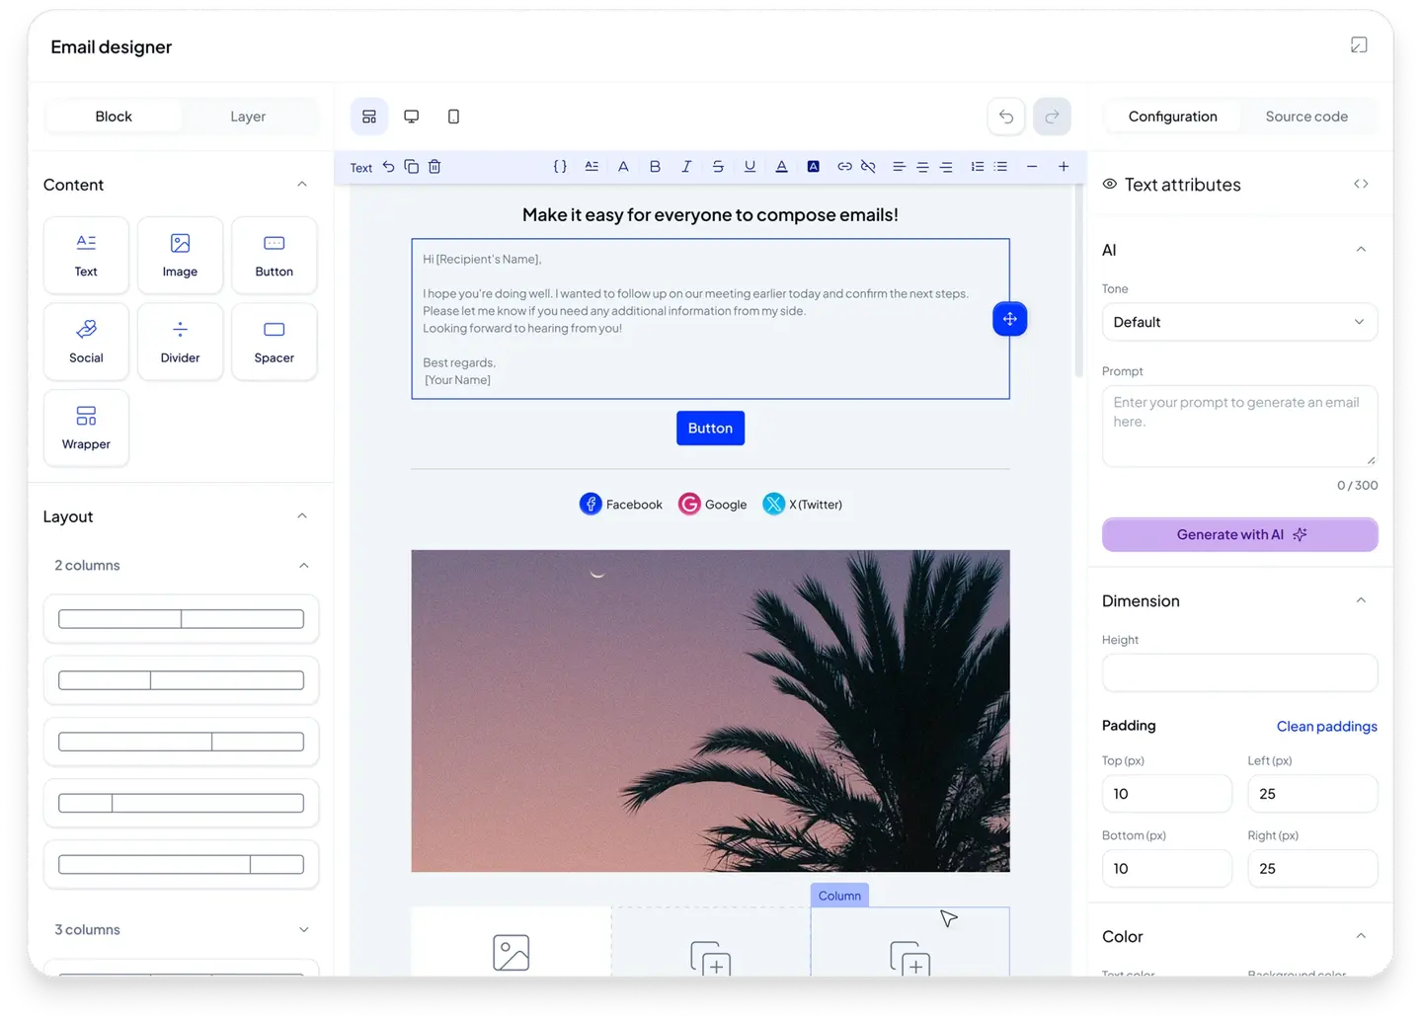Switch to desktop preview

(x=412, y=117)
